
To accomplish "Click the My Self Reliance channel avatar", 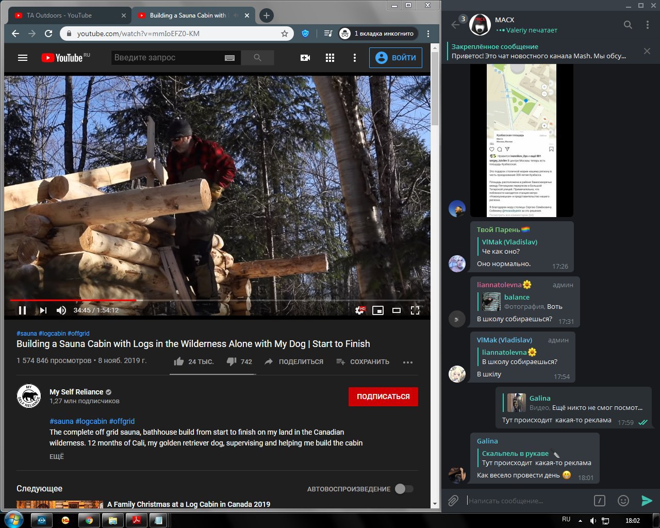I will point(29,396).
